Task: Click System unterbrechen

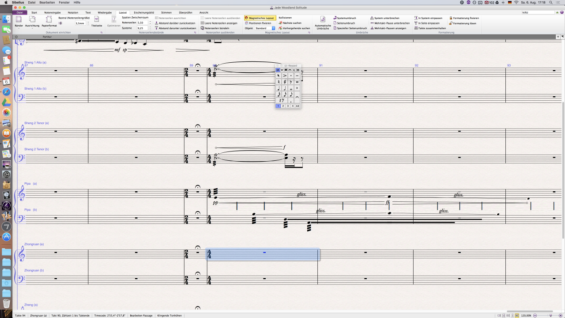Action: tap(385, 18)
